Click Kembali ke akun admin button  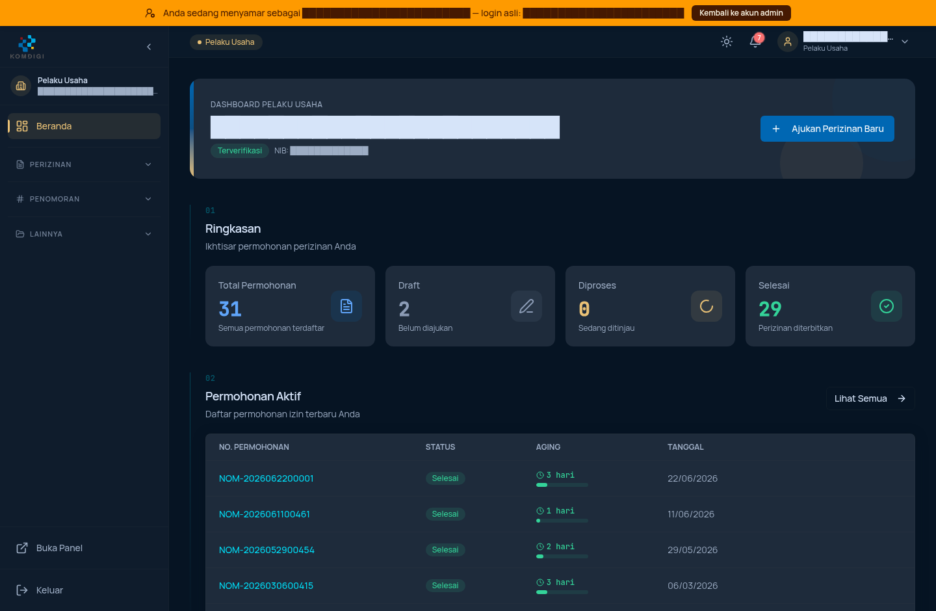tap(741, 13)
